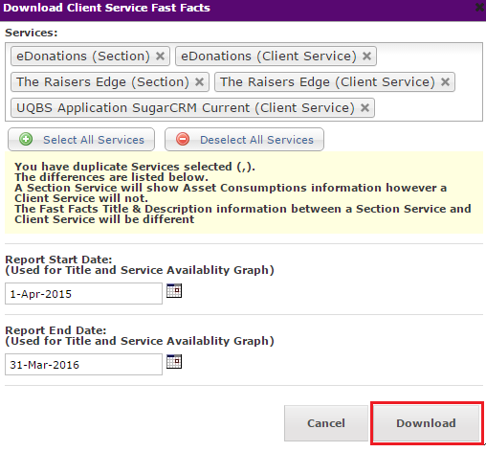Viewport: 486px width, 452px height.
Task: Click Select All Services button
Action: [x=81, y=140]
